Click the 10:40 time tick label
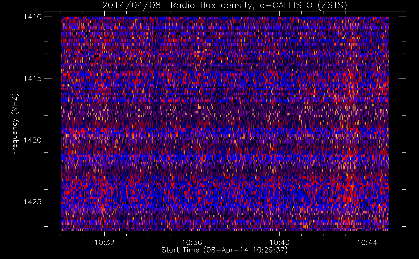 [279, 243]
